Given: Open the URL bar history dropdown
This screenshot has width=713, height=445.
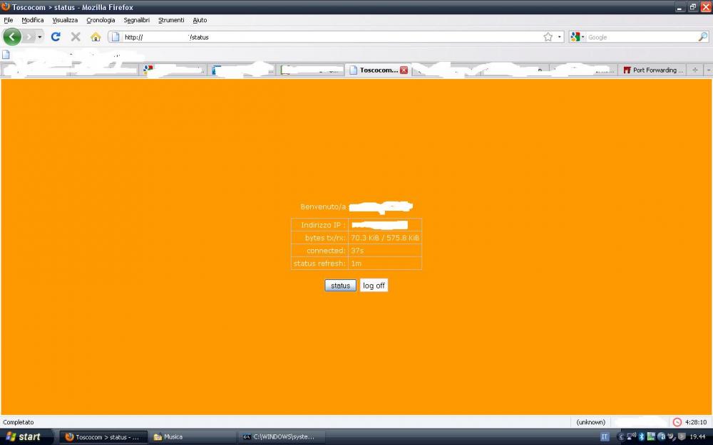Looking at the screenshot, I should tap(559, 37).
